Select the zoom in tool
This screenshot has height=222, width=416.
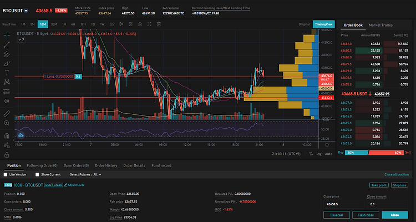[7, 123]
